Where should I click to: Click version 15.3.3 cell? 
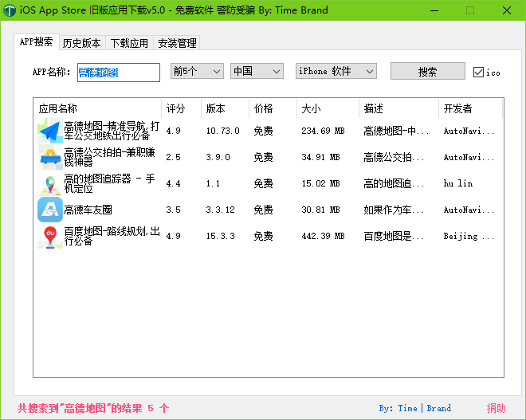coord(221,236)
